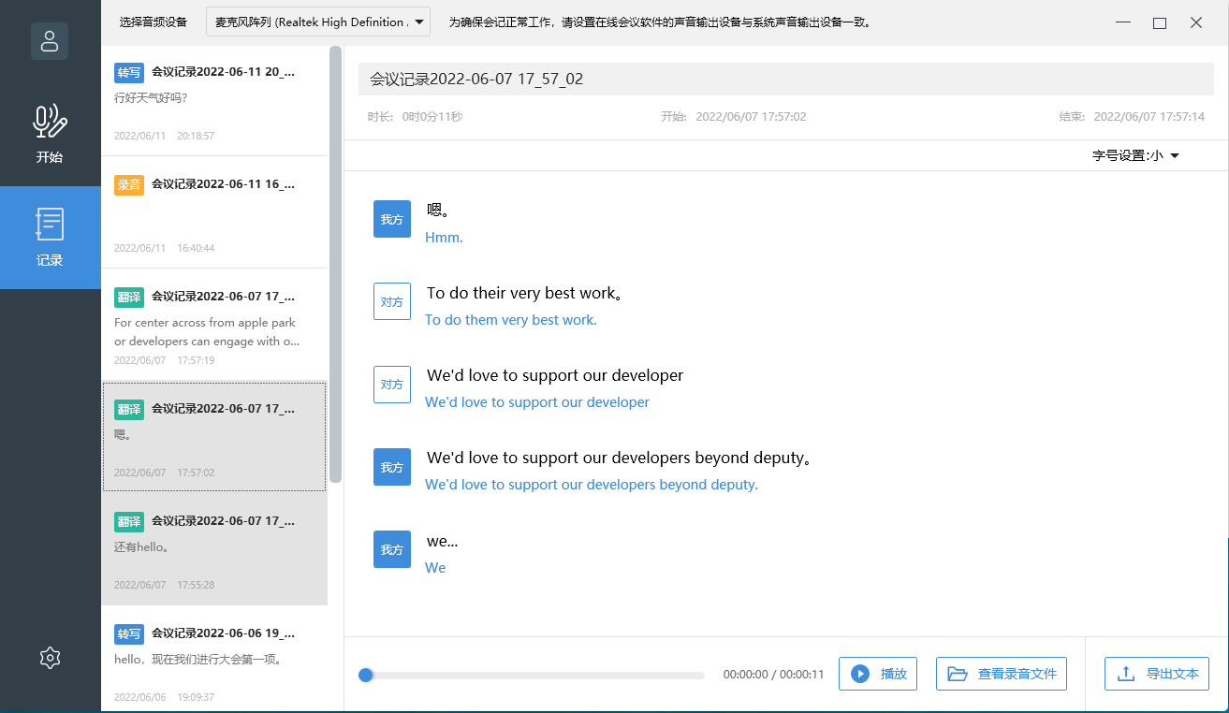Maximize the application window
1229x713 pixels.
(x=1160, y=22)
